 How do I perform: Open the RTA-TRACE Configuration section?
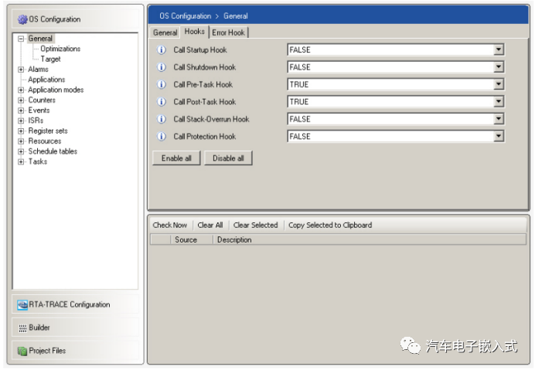tap(76, 304)
